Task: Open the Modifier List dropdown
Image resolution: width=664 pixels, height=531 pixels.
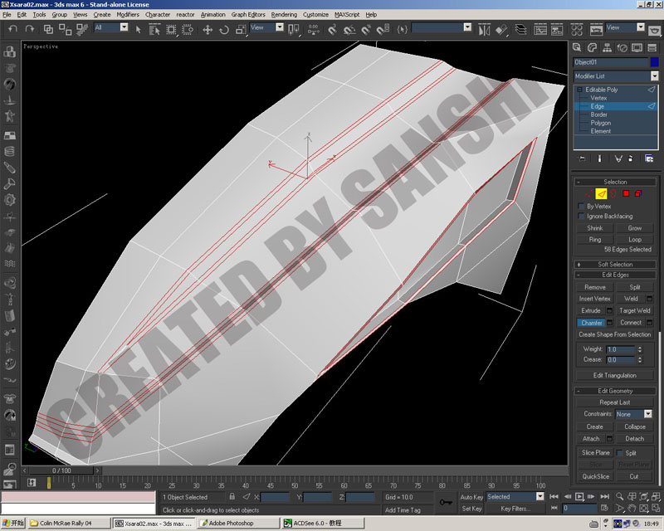Action: tap(615, 76)
